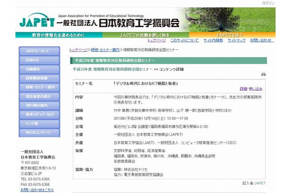Image resolution: width=291 pixels, height=193 pixels.
Task: Click the breadcrumb トップページ link
Action: (78, 50)
